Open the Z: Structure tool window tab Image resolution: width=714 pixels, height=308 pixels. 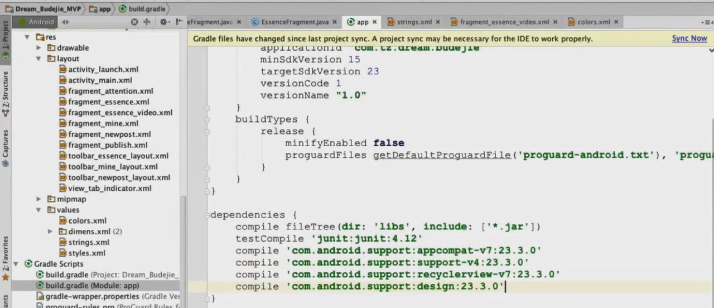[6, 94]
